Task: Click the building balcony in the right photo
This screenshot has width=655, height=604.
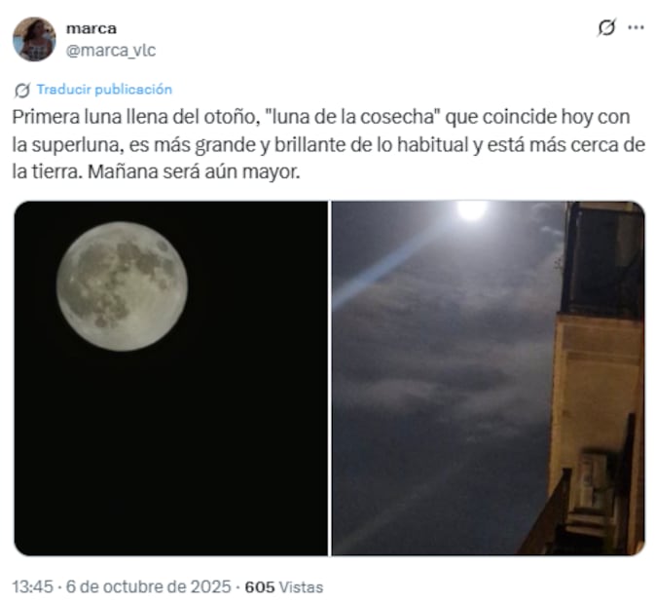Action: [x=602, y=261]
